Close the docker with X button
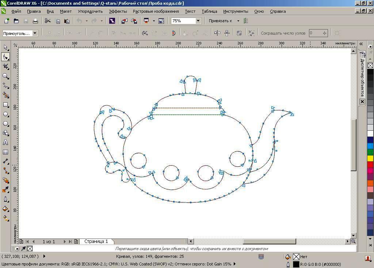The image size is (374, 268). pos(362,102)
